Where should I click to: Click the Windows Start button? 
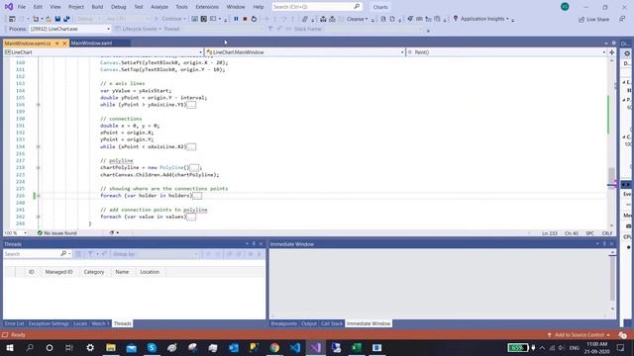click(9, 347)
